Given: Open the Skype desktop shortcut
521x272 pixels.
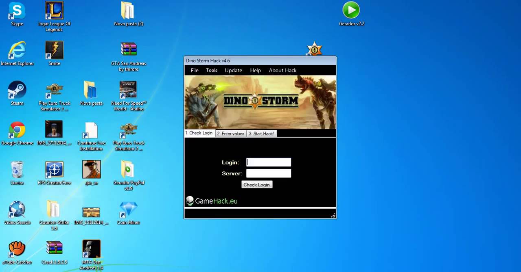Looking at the screenshot, I should (x=17, y=14).
